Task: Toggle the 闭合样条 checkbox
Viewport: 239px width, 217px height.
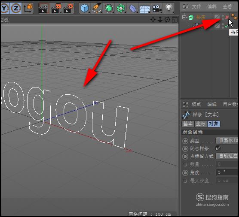Action: tap(218, 148)
